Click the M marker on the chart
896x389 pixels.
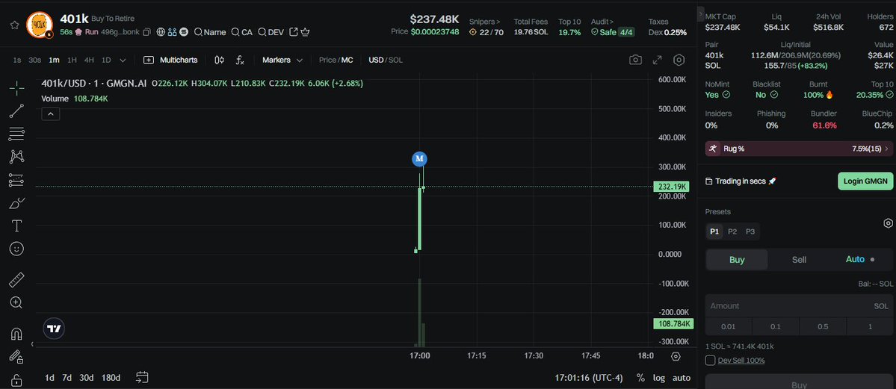[x=419, y=158]
